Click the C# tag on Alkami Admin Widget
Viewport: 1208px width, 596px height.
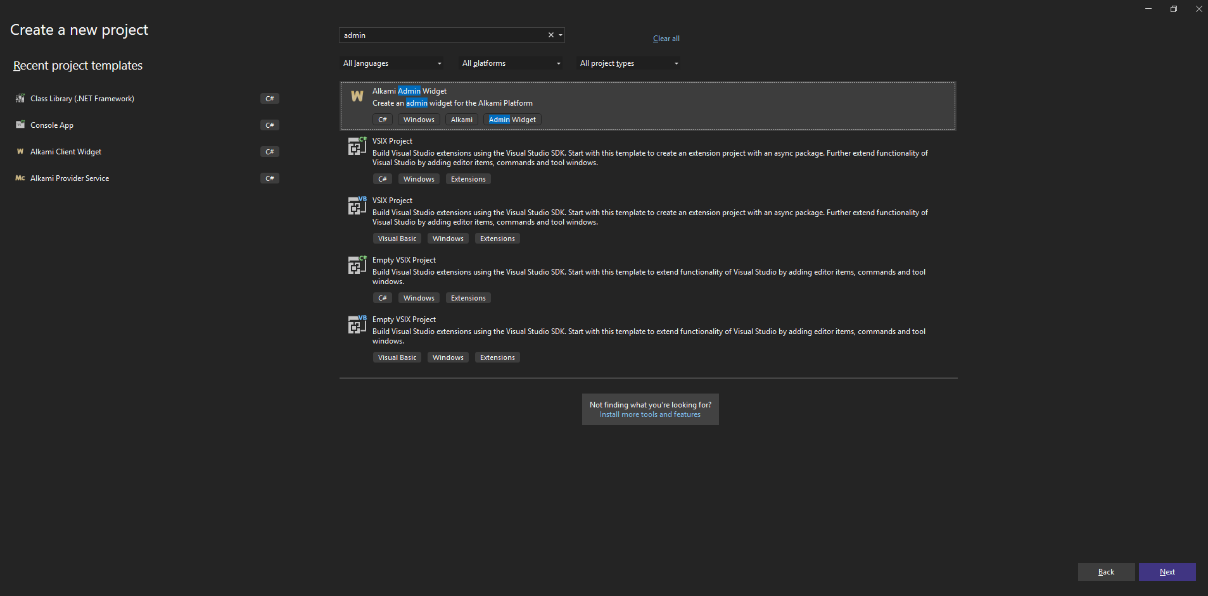click(383, 120)
